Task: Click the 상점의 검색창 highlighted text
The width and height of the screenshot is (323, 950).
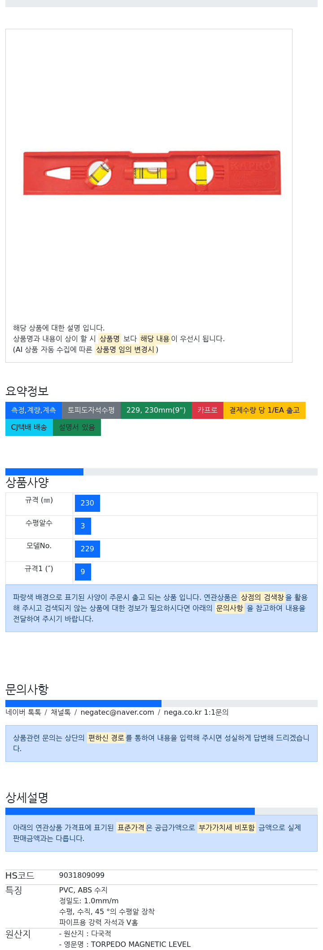Action: point(262,597)
